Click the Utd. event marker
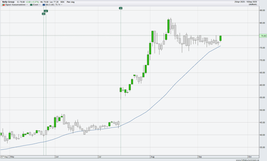The width and height of the screenshot is (267, 161). (x=46, y=11)
